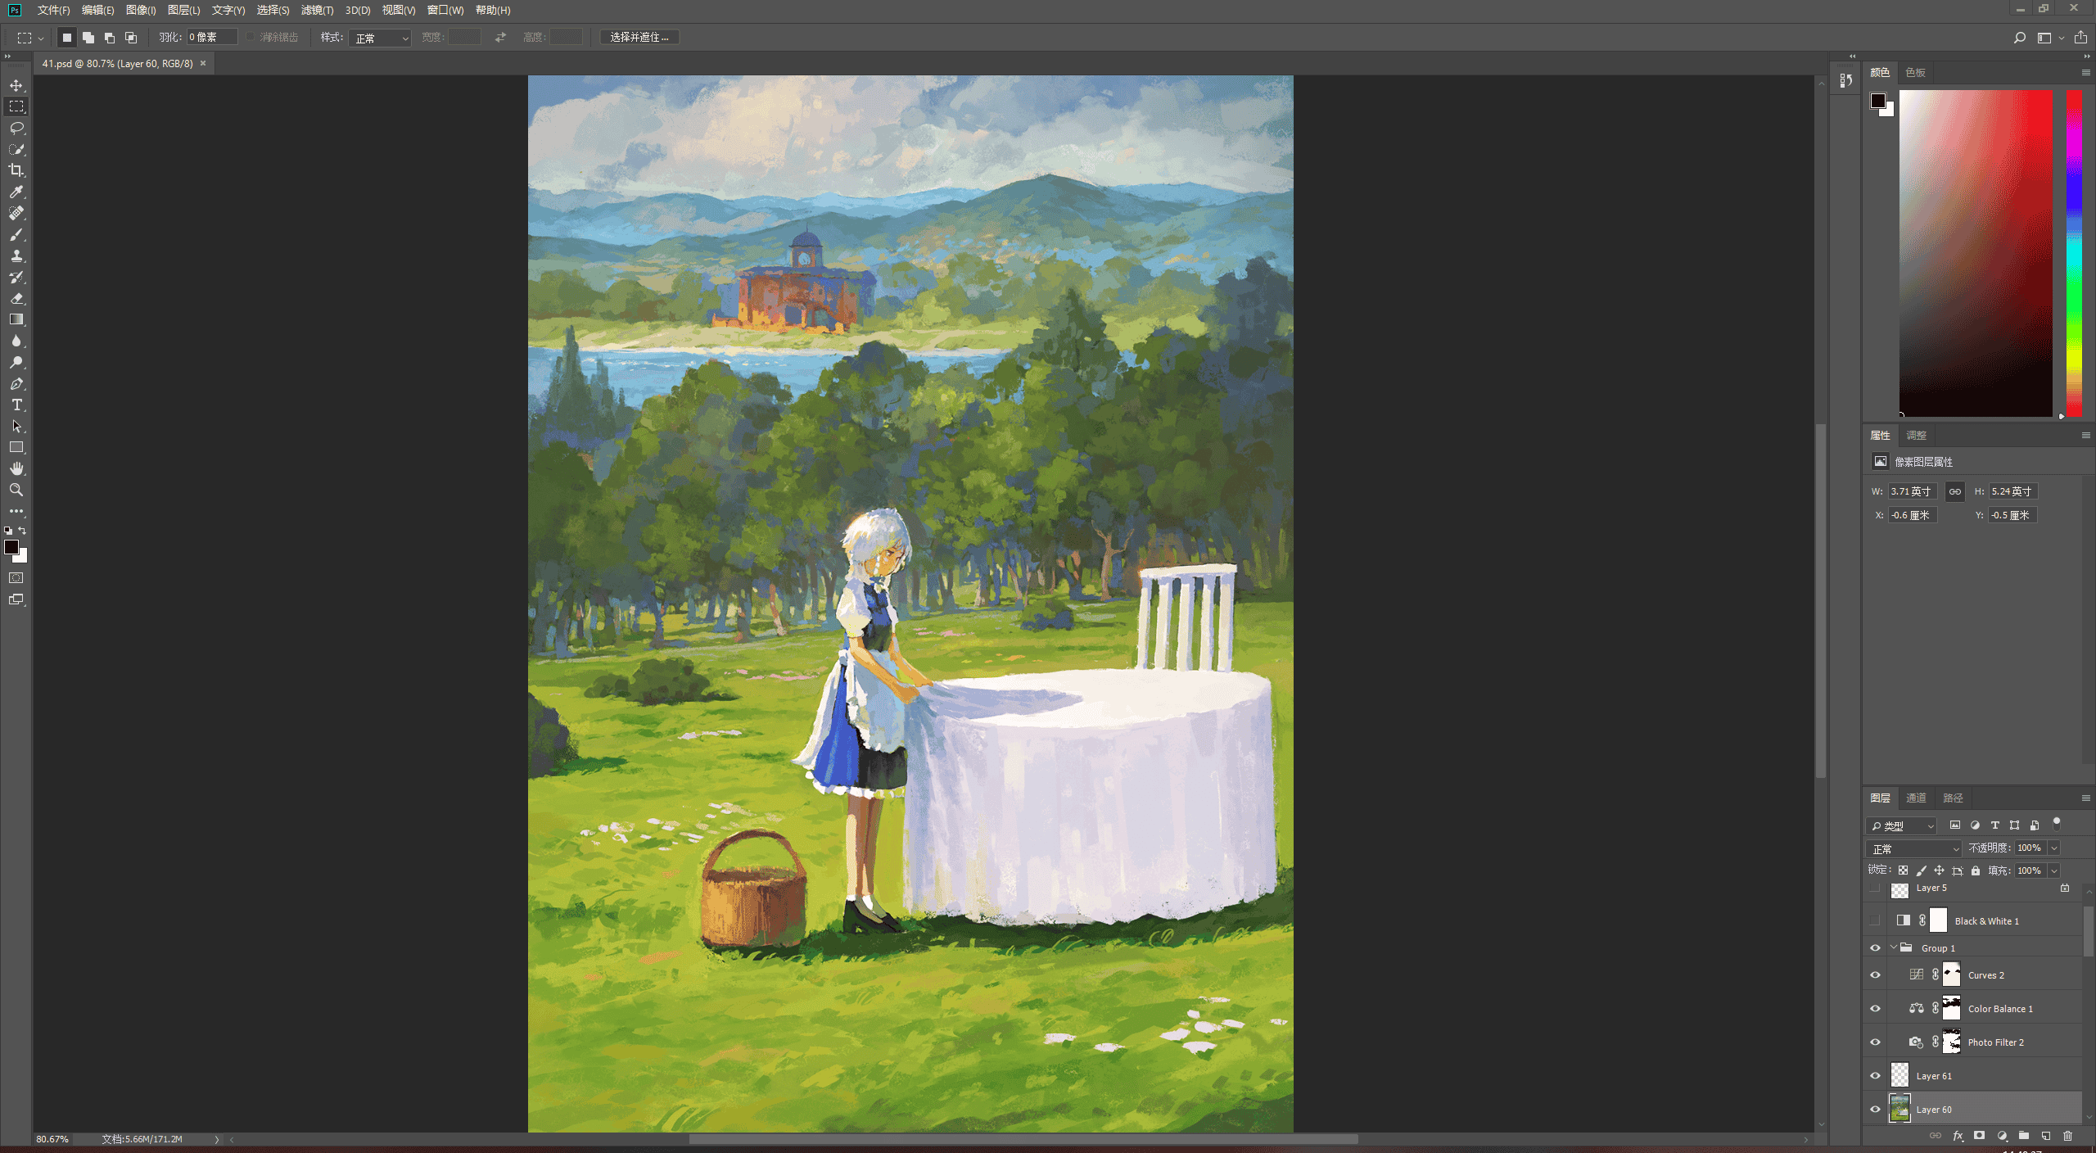Image resolution: width=2096 pixels, height=1153 pixels.
Task: Click the add layer mask icon
Action: (1980, 1136)
